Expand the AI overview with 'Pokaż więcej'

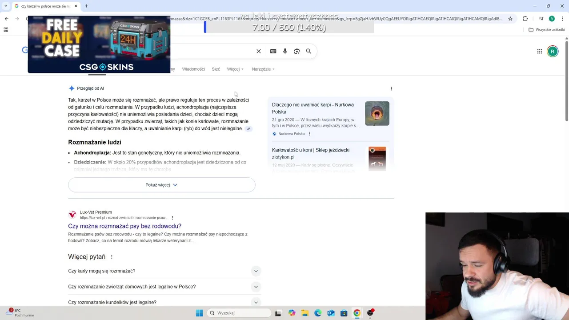point(162,185)
